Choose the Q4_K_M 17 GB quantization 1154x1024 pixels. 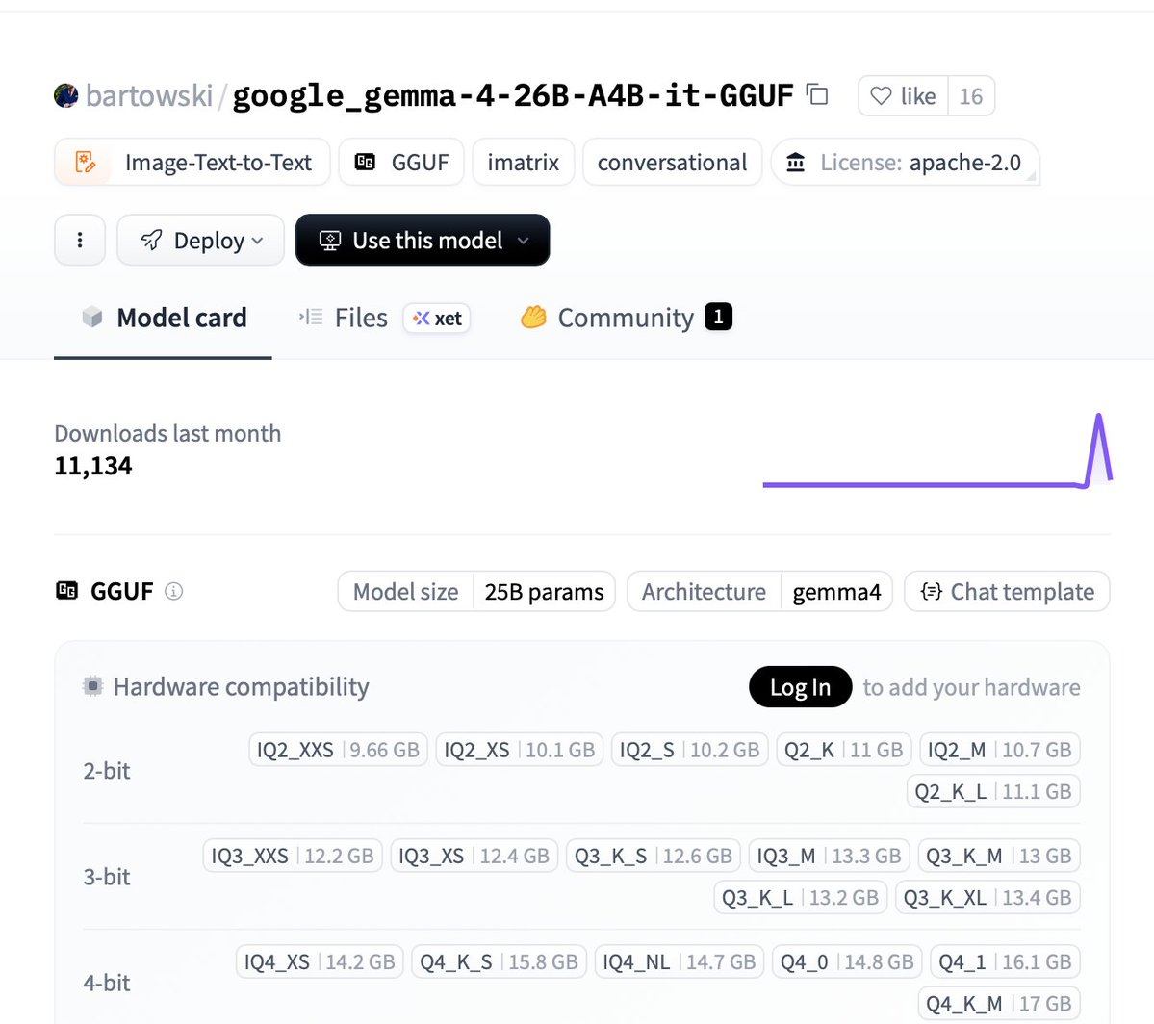tap(998, 1004)
